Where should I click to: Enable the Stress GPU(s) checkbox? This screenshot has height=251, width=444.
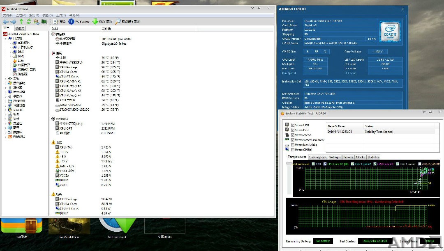point(293,150)
